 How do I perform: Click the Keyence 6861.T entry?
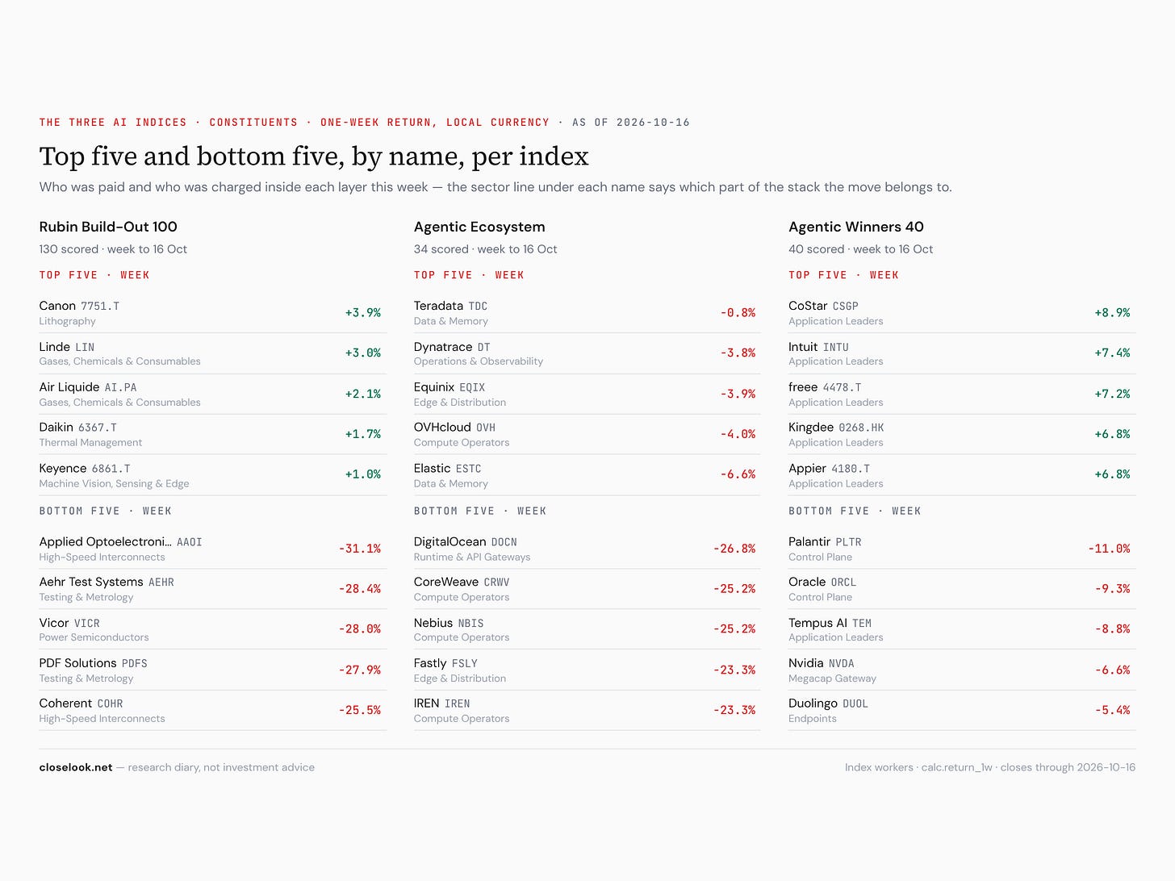pos(85,468)
